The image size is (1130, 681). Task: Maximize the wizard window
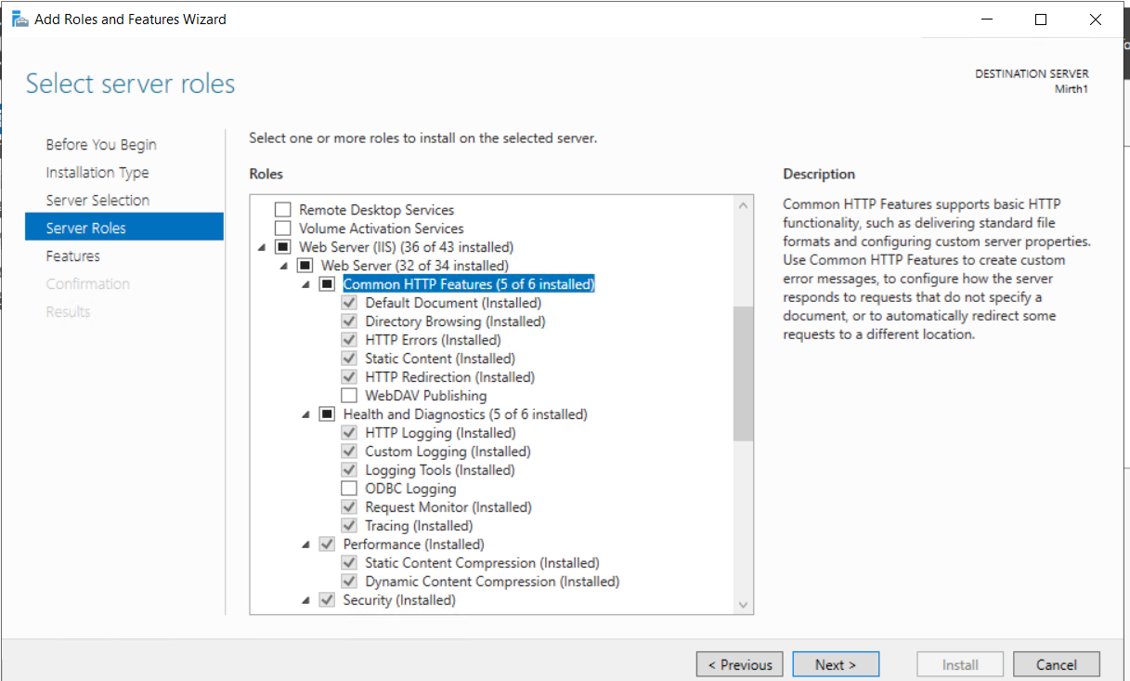(1041, 19)
